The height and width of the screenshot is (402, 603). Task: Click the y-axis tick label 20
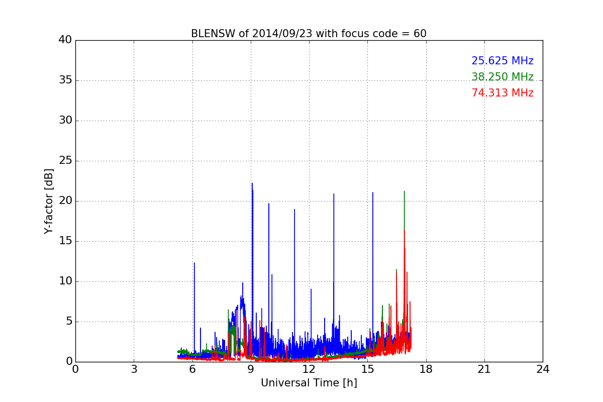point(65,201)
